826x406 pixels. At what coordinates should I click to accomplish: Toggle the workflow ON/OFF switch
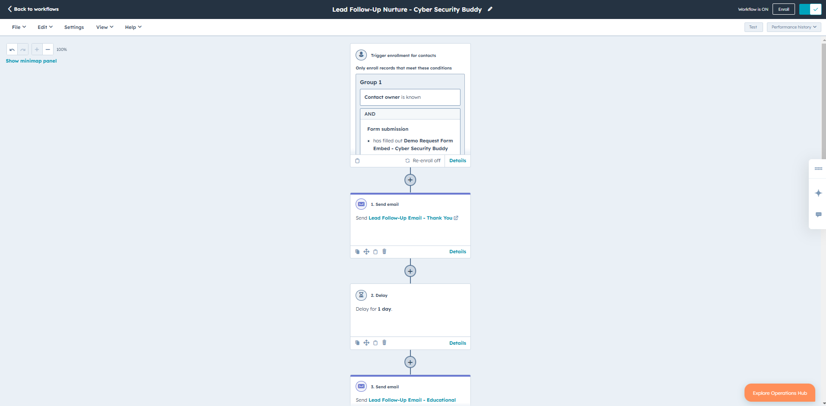(x=810, y=9)
